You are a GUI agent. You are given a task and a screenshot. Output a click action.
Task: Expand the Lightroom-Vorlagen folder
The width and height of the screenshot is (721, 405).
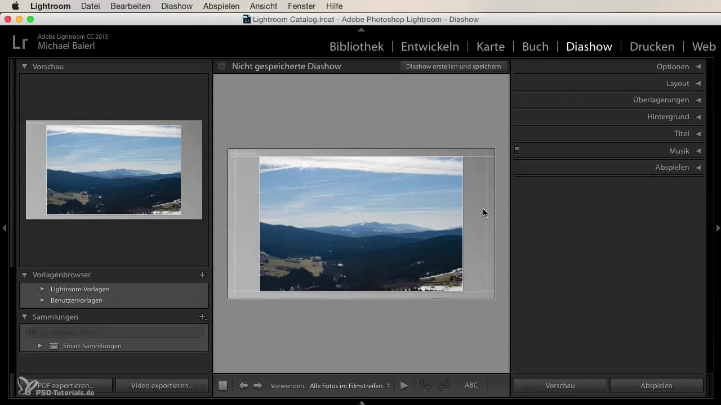[x=42, y=289]
